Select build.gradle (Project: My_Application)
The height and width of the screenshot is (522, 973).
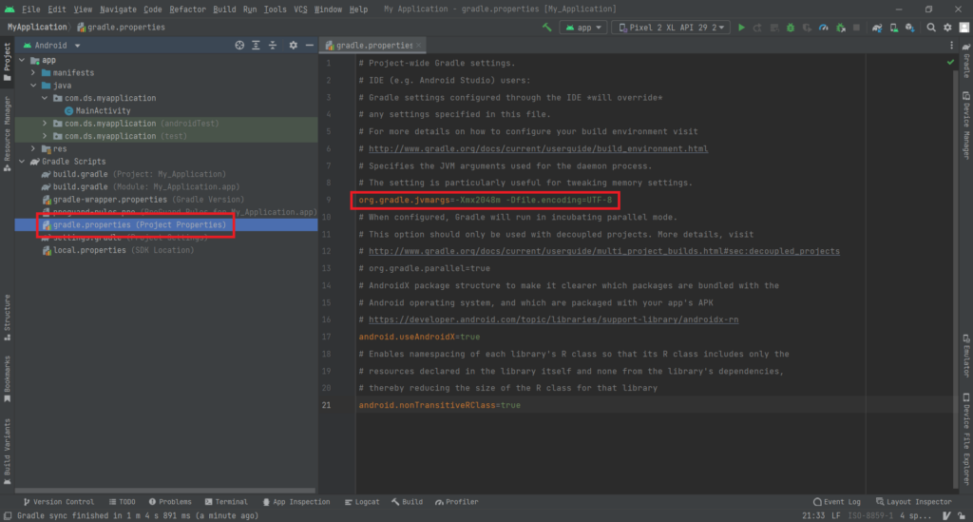[133, 174]
